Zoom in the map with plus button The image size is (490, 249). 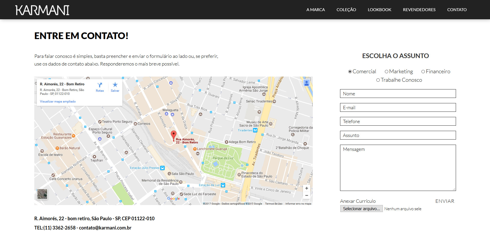[x=306, y=188]
